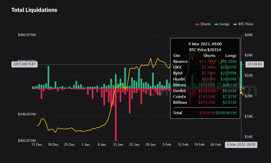The height and width of the screenshot is (163, 271).
Task: Click the $26K right axis label
Action: 249,35
